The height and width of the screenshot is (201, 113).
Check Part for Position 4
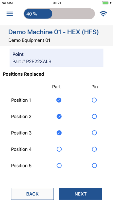59,149
